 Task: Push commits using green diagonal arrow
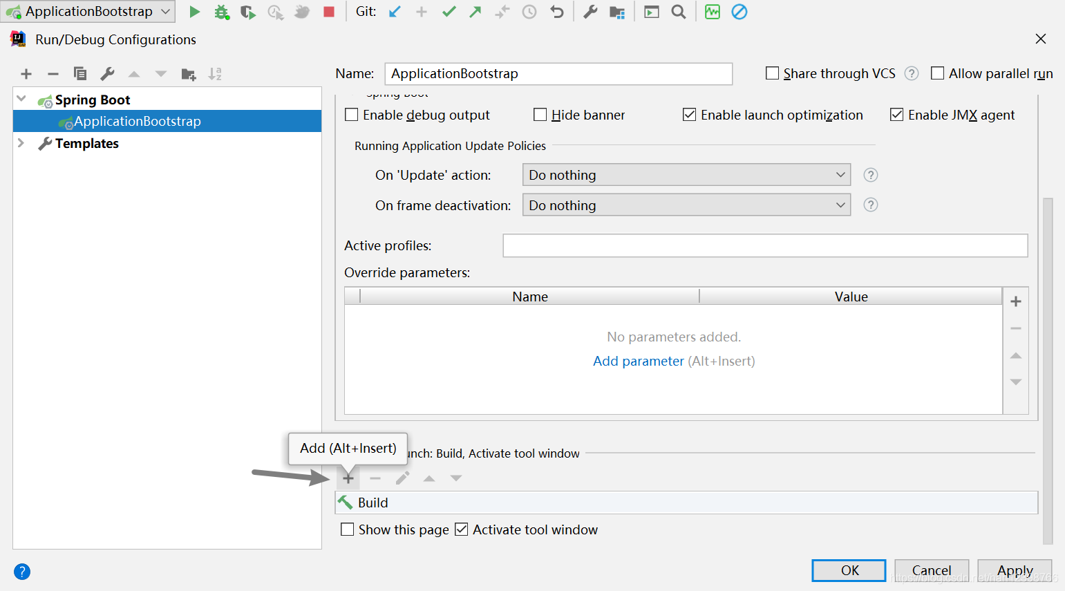point(475,12)
